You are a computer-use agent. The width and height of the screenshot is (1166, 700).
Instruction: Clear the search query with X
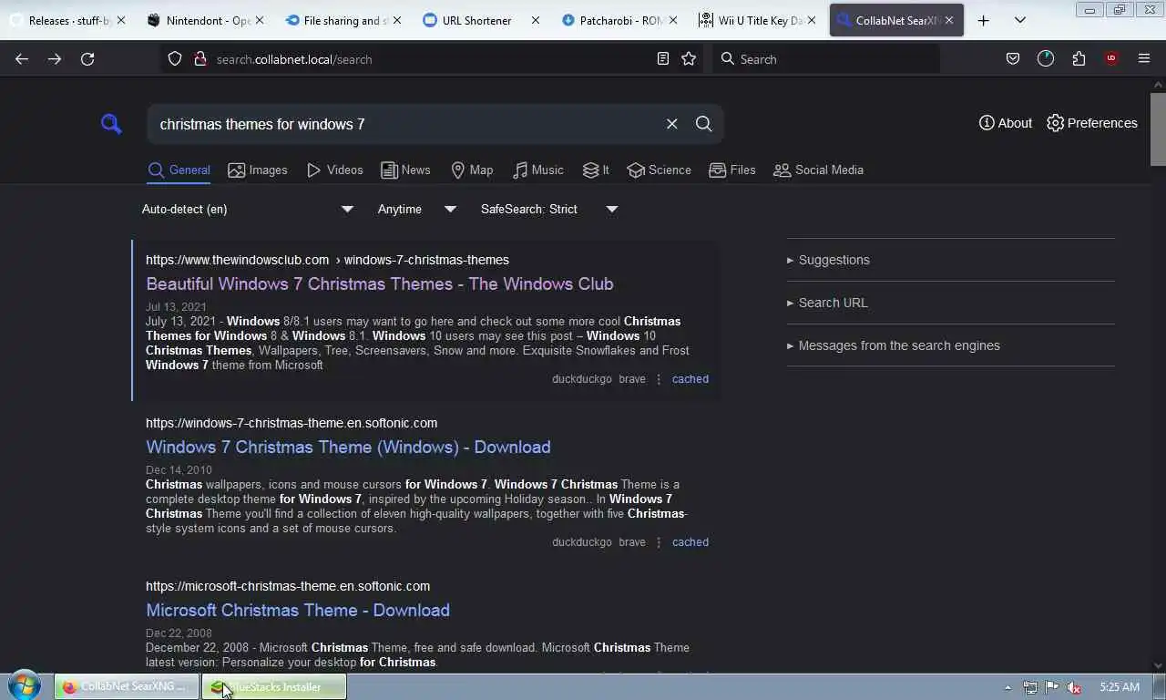[x=671, y=124]
